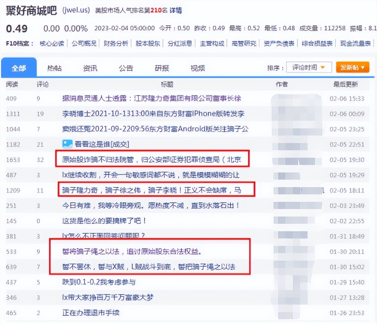Click the orange arrow on 发新帖 button

pos(363,67)
